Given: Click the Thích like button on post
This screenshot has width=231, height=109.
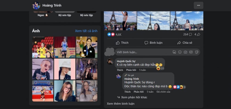Looking at the screenshot, I should pyautogui.click(x=122, y=43).
